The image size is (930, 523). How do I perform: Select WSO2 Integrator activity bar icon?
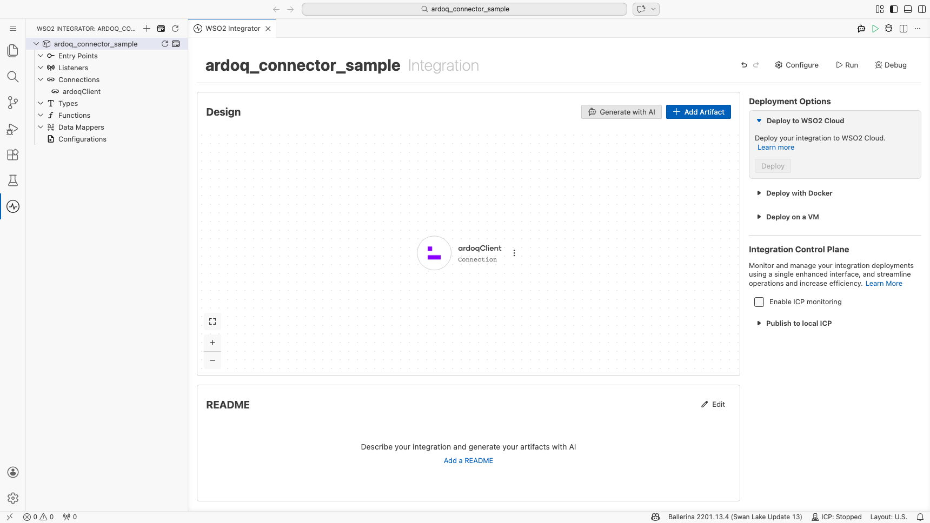13,206
